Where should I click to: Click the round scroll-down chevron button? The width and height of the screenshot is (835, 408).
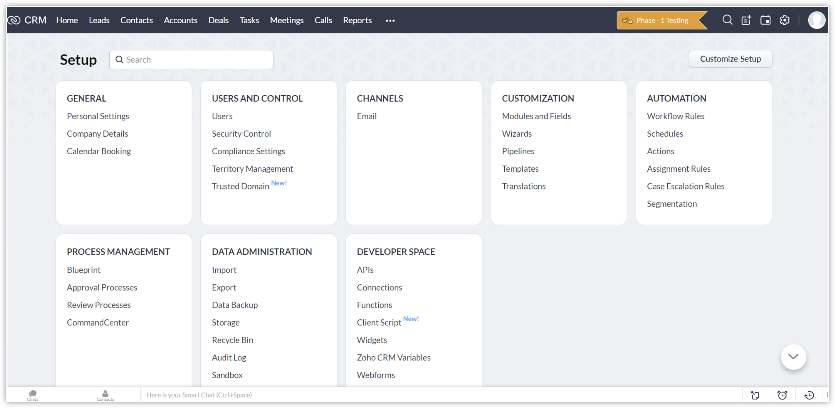tap(793, 357)
